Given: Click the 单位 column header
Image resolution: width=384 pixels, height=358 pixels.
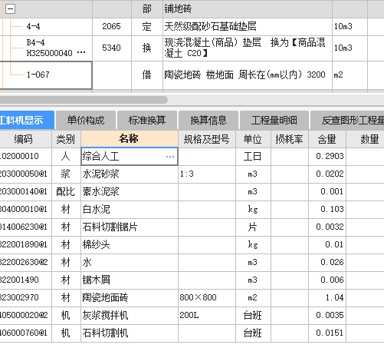Looking at the screenshot, I should click(253, 139).
